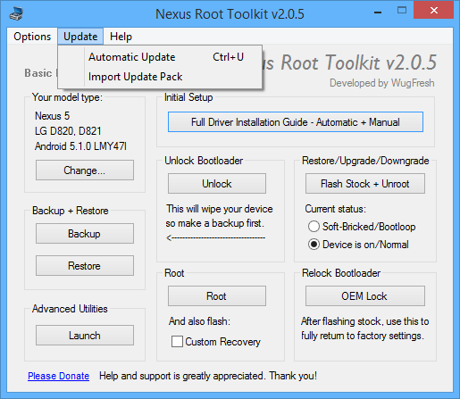Click Flash Stock + Unroot
460x399 pixels.
coord(365,184)
